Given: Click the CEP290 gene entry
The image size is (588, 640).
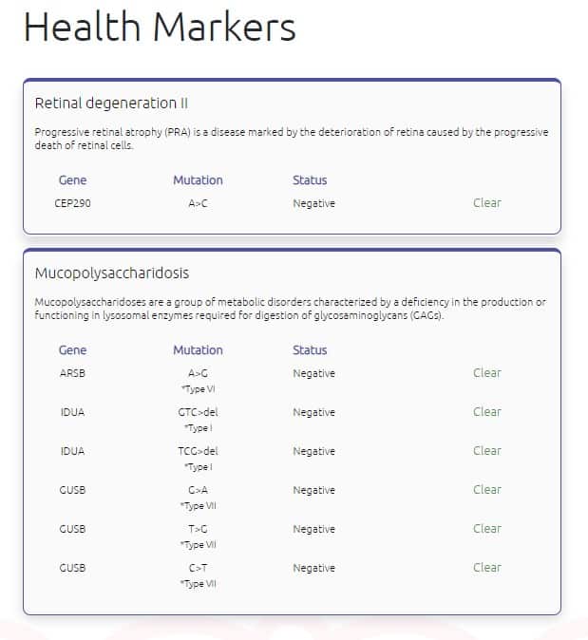Looking at the screenshot, I should pyautogui.click(x=73, y=203).
